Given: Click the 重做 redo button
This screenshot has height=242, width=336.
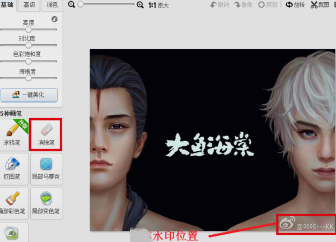Looking at the screenshot, I should (x=243, y=4).
